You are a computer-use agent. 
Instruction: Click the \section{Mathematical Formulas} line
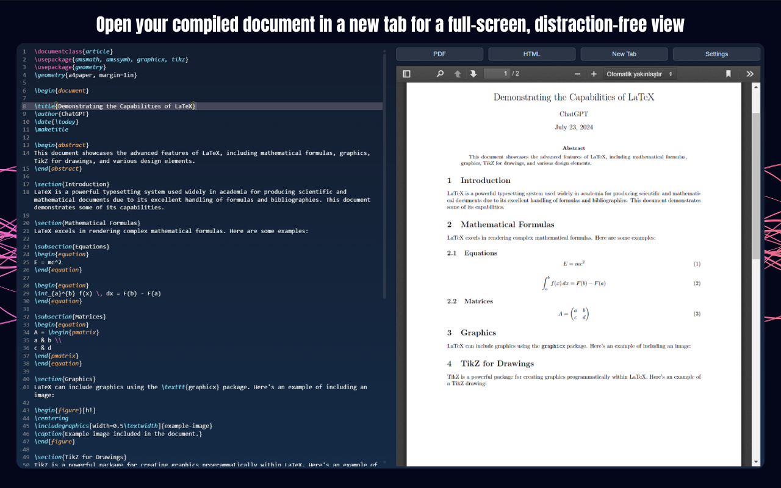[87, 223]
